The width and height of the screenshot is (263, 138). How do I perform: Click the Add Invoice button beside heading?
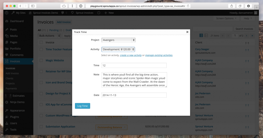[64, 22]
